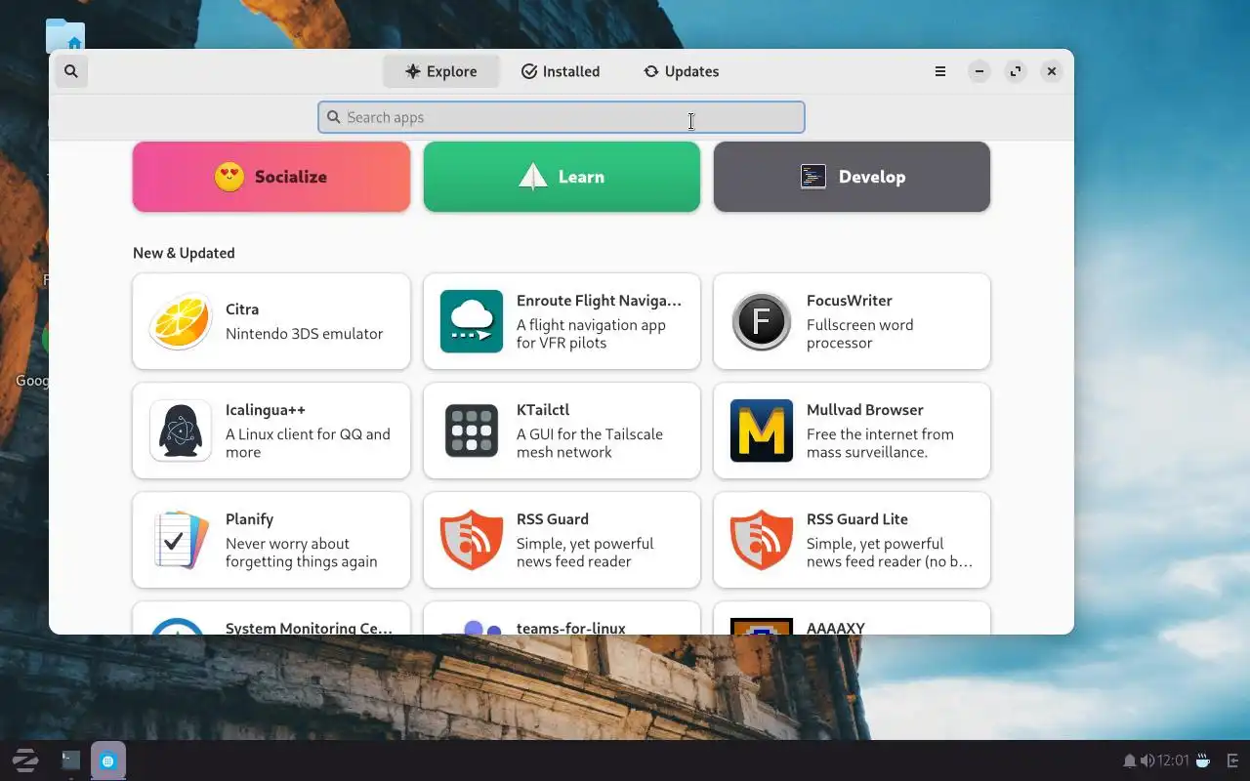The height and width of the screenshot is (781, 1250).
Task: Open the Explore tab
Action: (441, 71)
